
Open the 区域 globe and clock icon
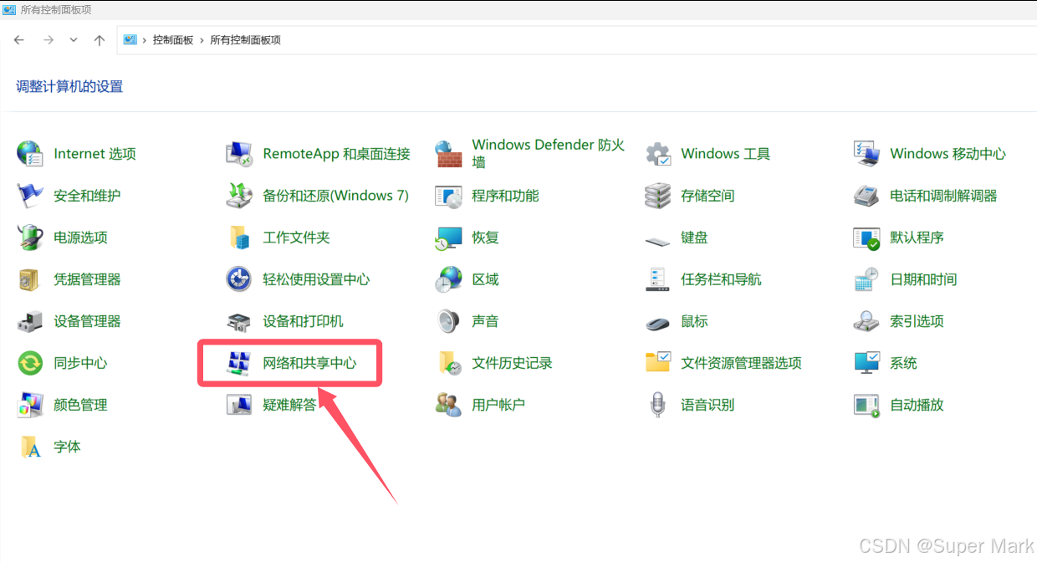click(448, 279)
